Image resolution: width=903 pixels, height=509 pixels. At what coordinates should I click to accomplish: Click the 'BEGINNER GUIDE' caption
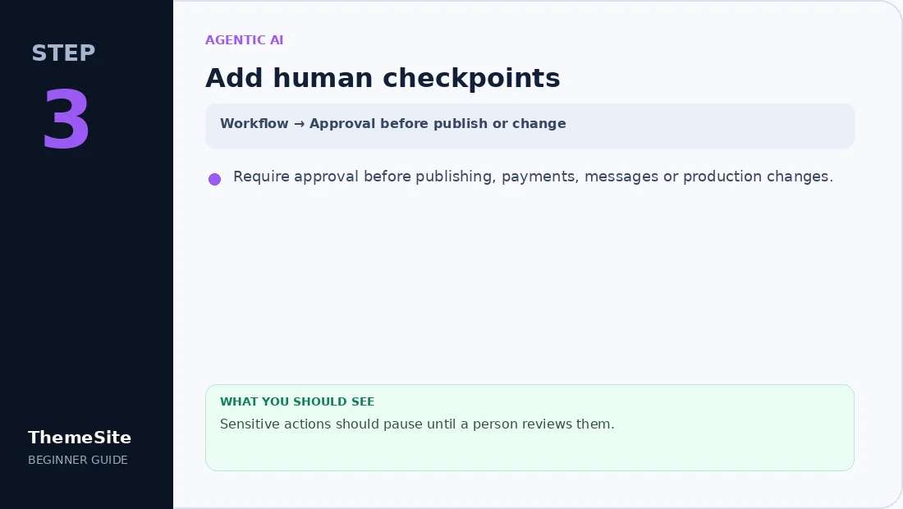point(78,460)
